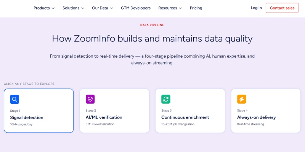Screen dimensions: 305x152
Task: Expand the Solutions chevron
Action: click(x=82, y=8)
